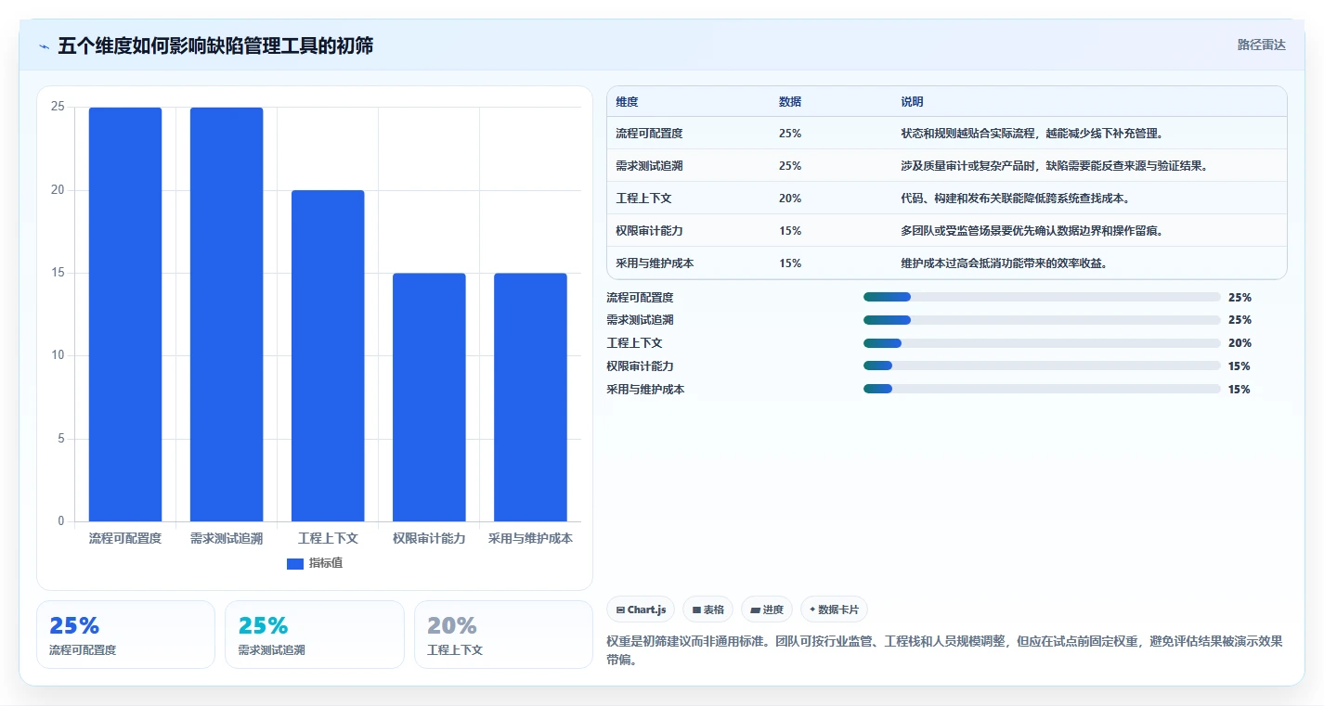Click the 采用与维护成本 bar in chart

coord(530,397)
